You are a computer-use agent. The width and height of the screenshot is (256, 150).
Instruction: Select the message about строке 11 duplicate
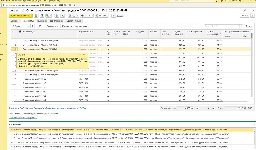click(x=131, y=143)
